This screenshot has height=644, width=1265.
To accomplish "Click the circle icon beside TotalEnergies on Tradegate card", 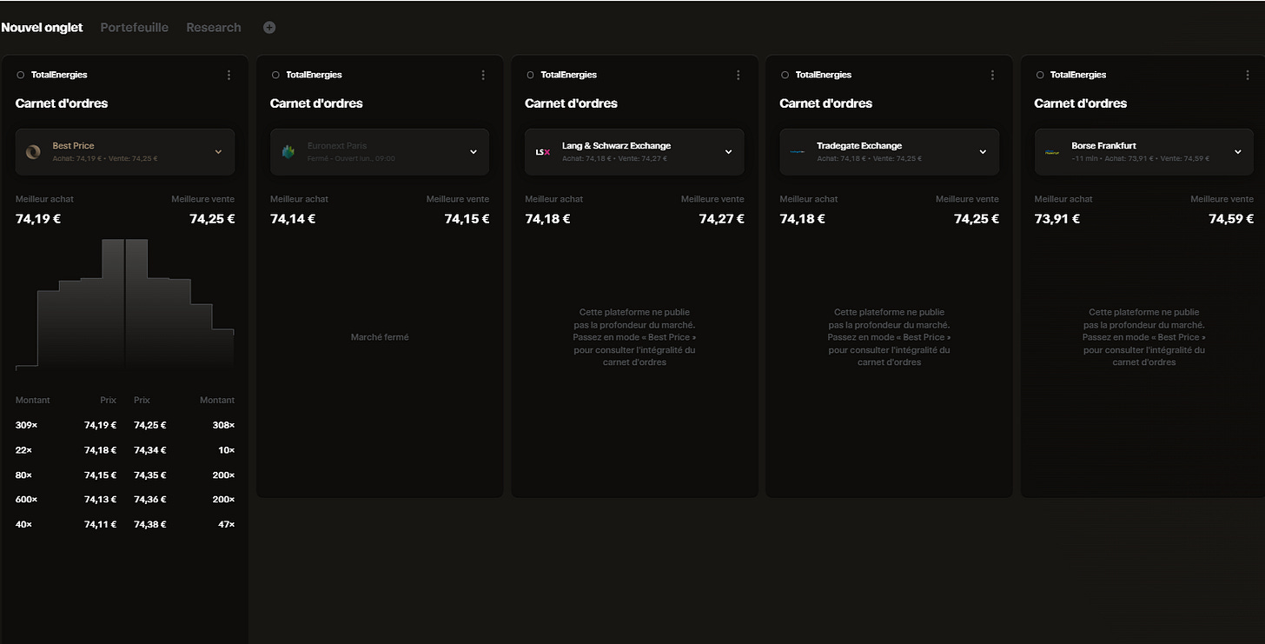I will point(785,75).
